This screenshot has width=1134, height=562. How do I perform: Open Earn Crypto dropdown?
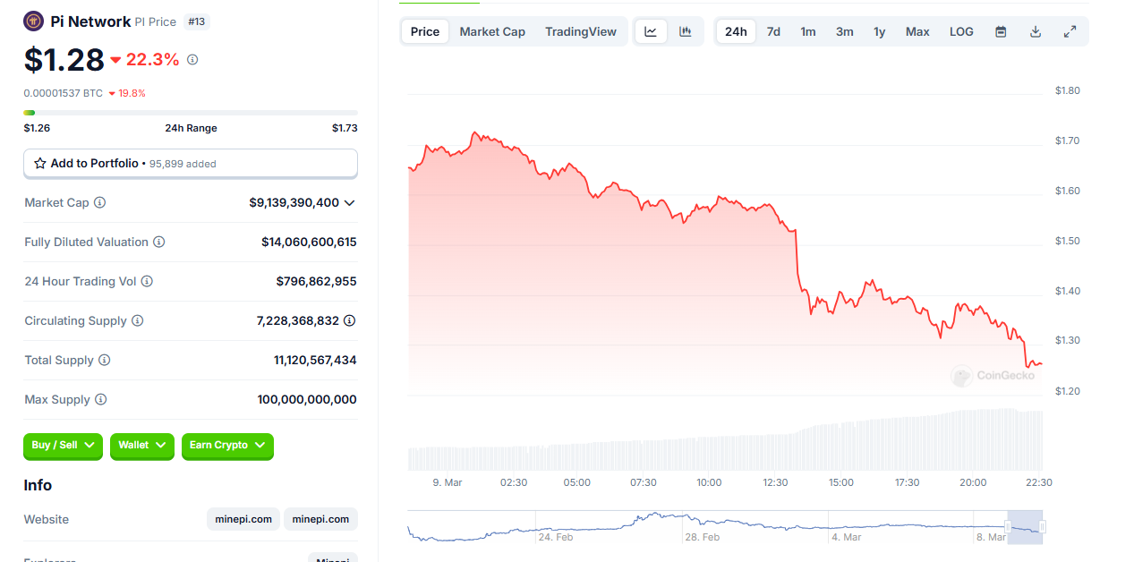[227, 446]
